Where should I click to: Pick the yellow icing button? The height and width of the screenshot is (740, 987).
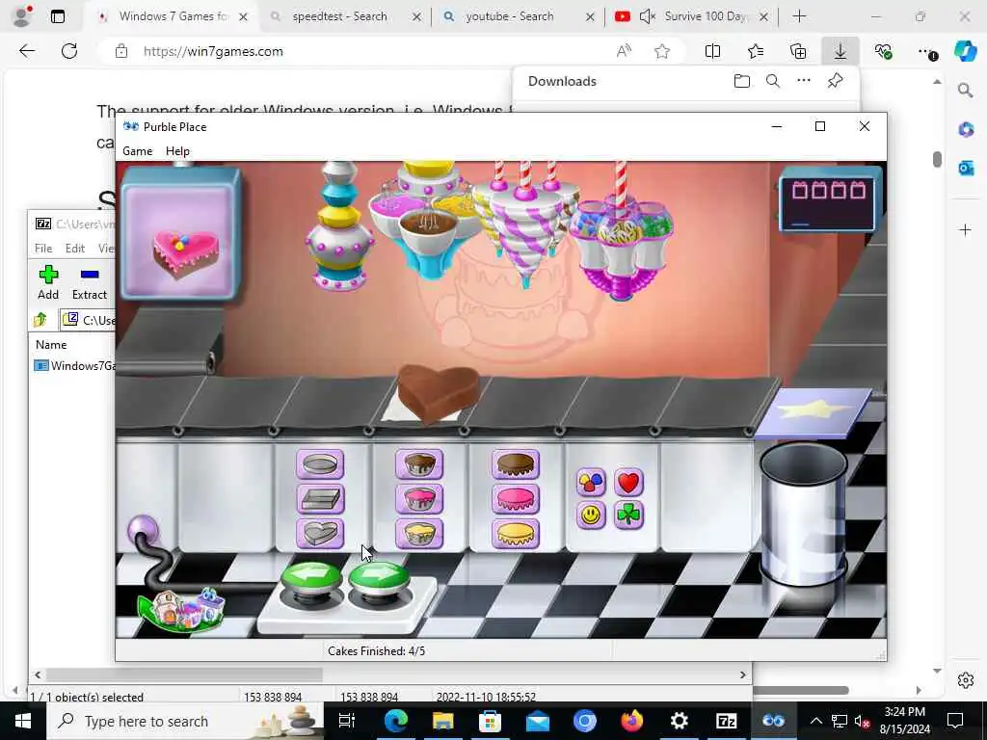[x=516, y=534]
